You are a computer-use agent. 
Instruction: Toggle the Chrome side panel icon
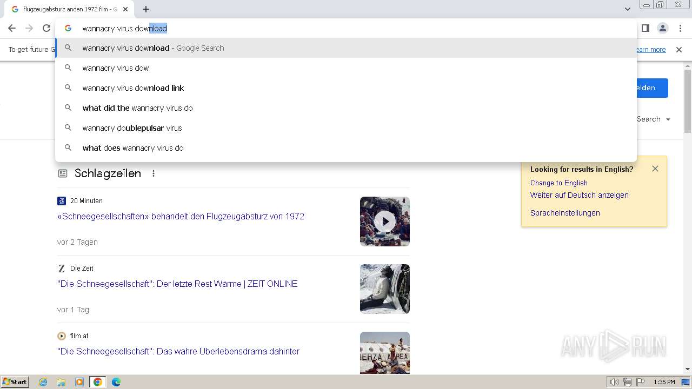click(x=645, y=28)
